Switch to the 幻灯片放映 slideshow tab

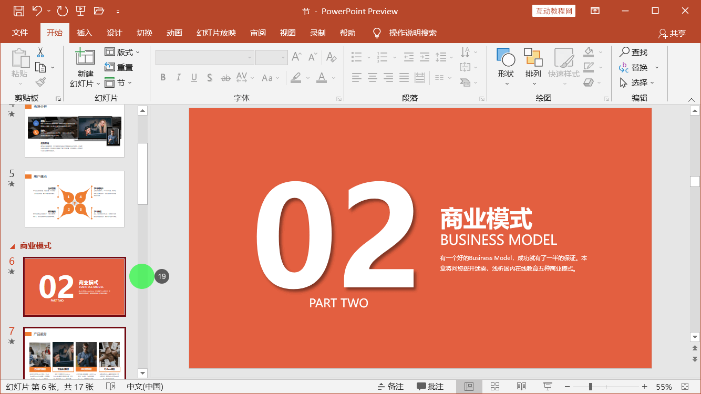point(216,33)
